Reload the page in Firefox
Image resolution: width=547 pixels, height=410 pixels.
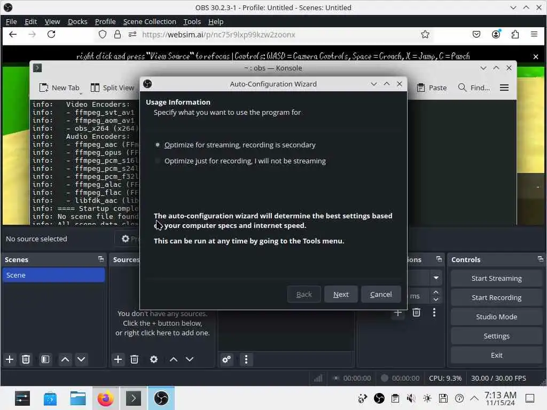point(51,34)
